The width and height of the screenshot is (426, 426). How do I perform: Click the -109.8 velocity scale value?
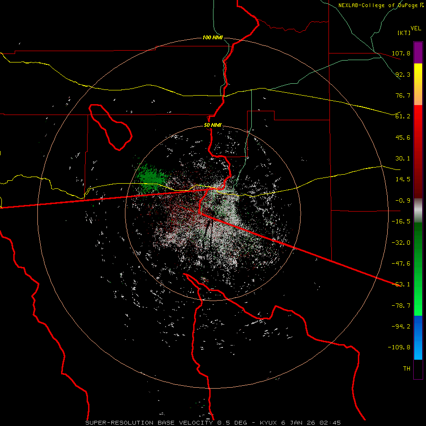tap(399, 347)
